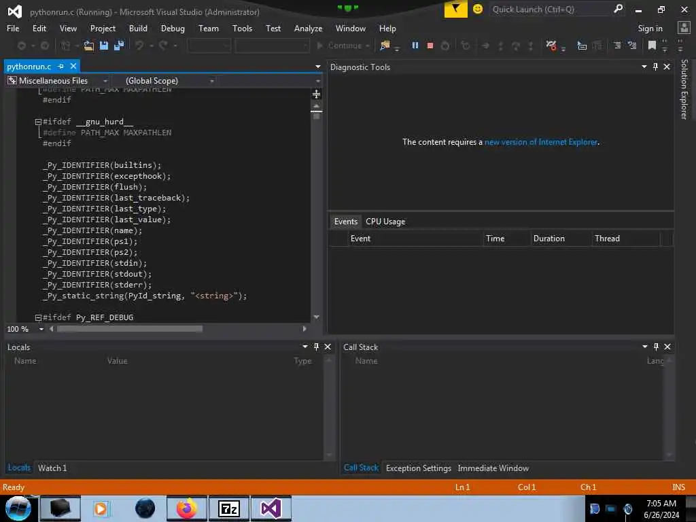The width and height of the screenshot is (696, 522).
Task: Open the Diagnostic Tools window position dropdown
Action: point(644,67)
